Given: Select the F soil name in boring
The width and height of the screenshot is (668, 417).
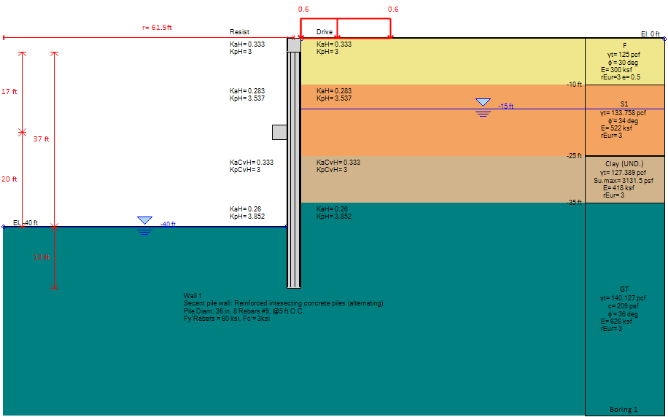Looking at the screenshot, I should click(624, 46).
